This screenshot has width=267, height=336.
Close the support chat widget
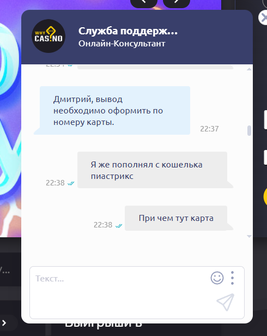pyautogui.click(x=263, y=18)
